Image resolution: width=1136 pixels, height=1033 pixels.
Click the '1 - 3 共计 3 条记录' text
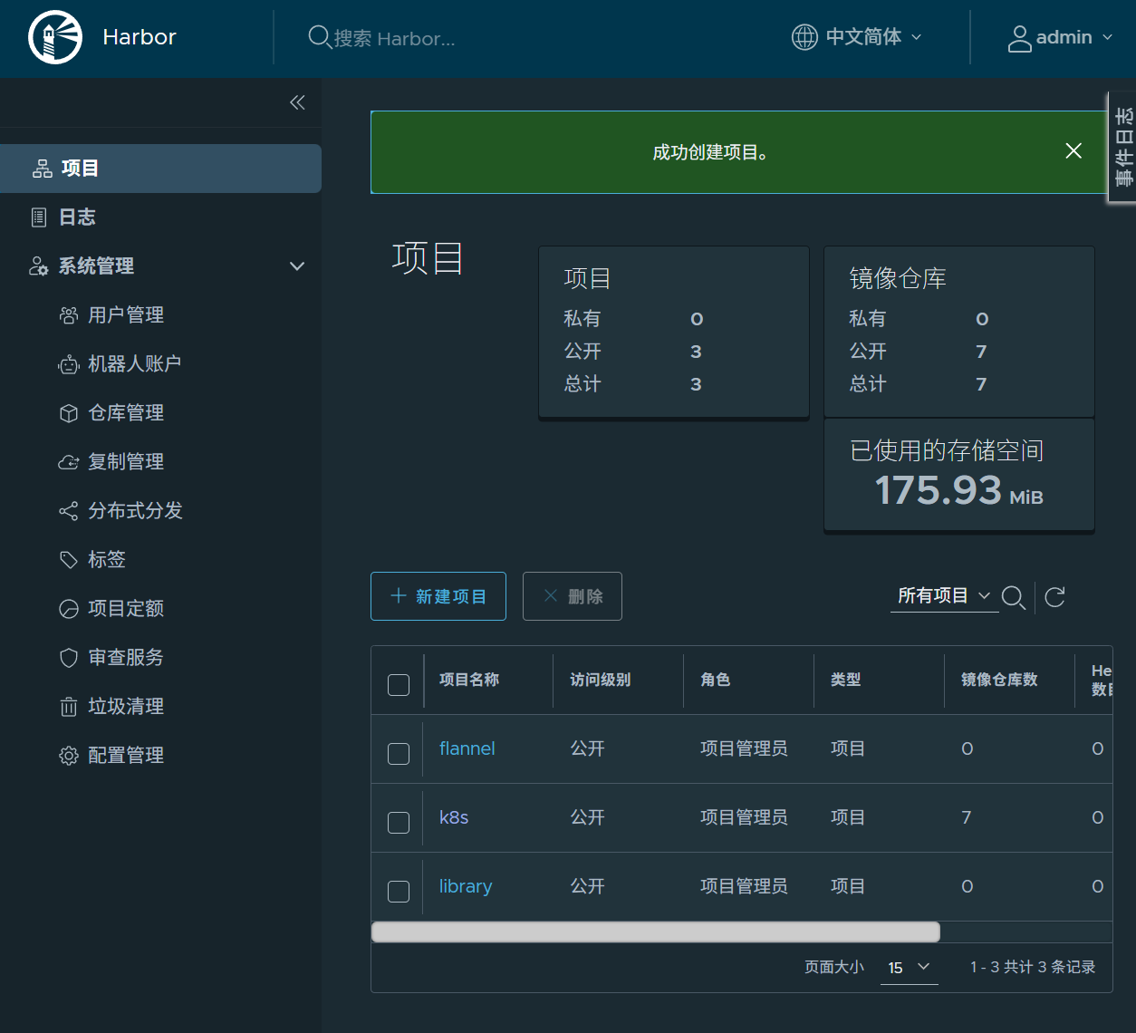pyautogui.click(x=1033, y=968)
